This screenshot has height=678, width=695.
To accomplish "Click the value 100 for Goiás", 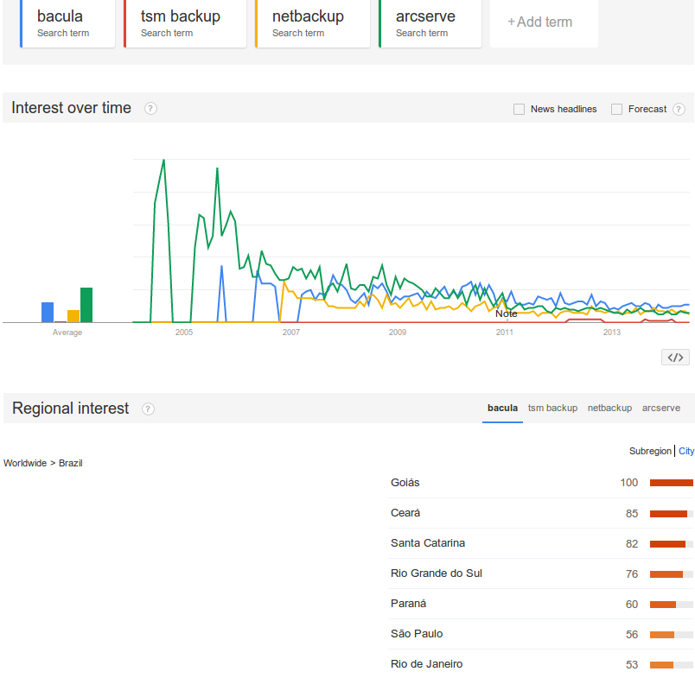I will coord(629,483).
